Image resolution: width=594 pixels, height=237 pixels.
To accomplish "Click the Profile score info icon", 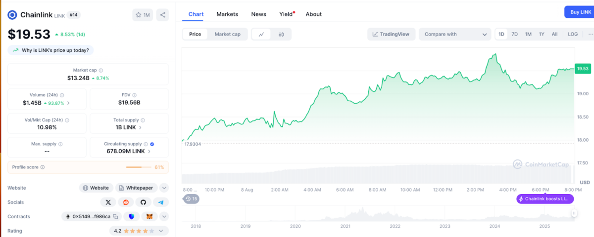I will 43,167.
